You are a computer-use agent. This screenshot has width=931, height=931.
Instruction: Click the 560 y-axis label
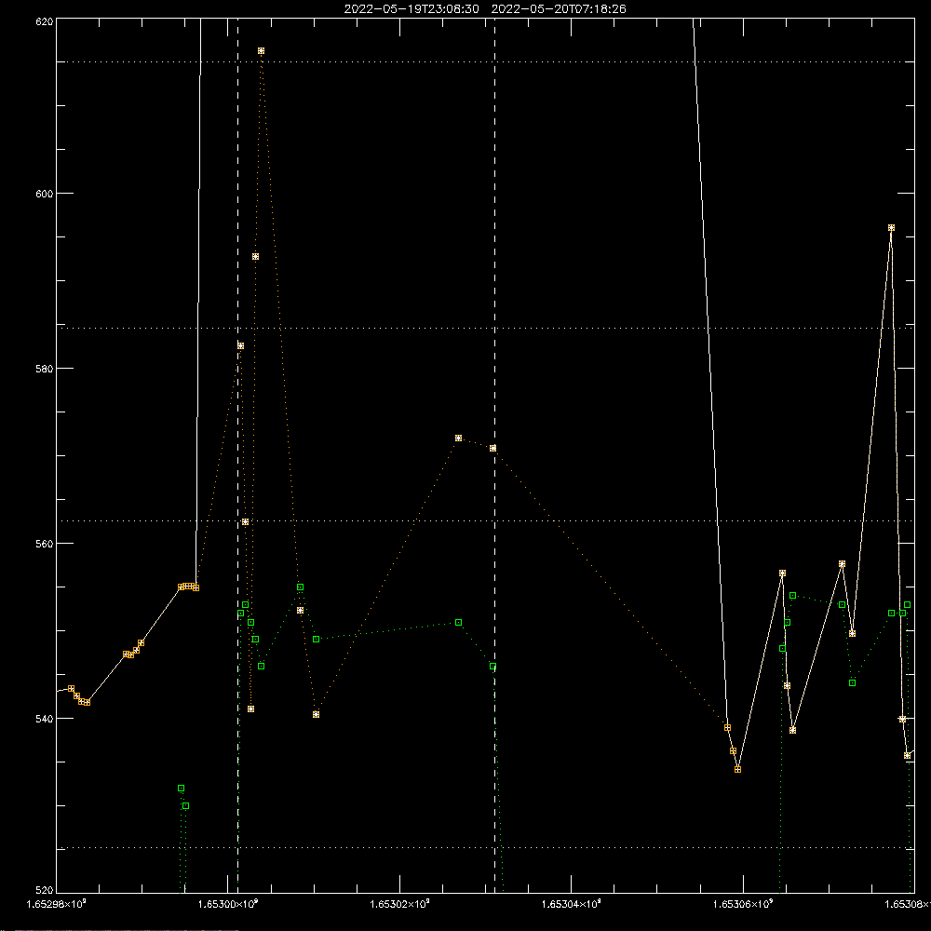coord(45,544)
